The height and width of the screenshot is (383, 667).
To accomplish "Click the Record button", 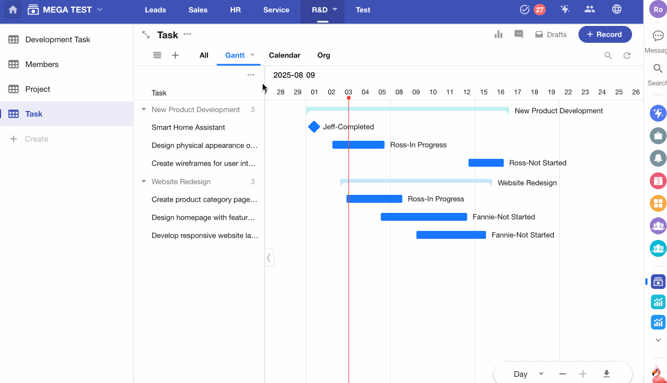I will (x=604, y=34).
